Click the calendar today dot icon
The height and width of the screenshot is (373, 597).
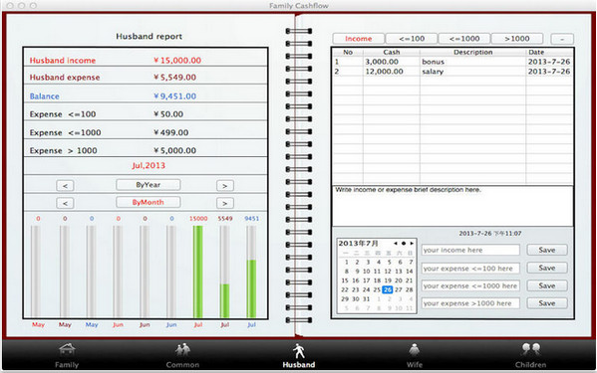tap(404, 243)
